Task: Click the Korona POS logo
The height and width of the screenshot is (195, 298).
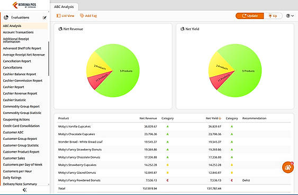Action: click(x=24, y=5)
